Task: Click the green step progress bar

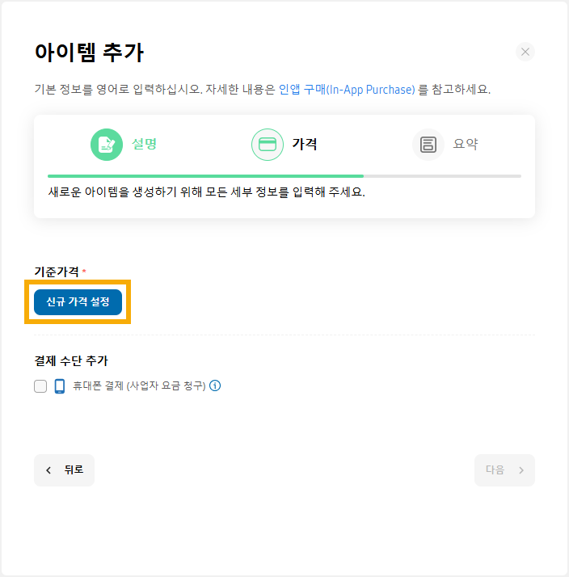Action: click(x=206, y=176)
